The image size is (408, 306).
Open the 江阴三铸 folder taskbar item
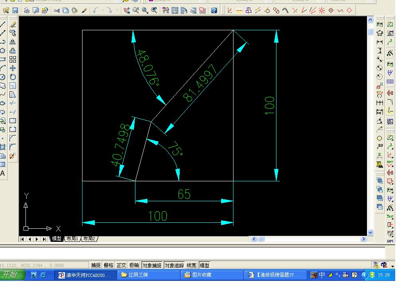coord(148,275)
